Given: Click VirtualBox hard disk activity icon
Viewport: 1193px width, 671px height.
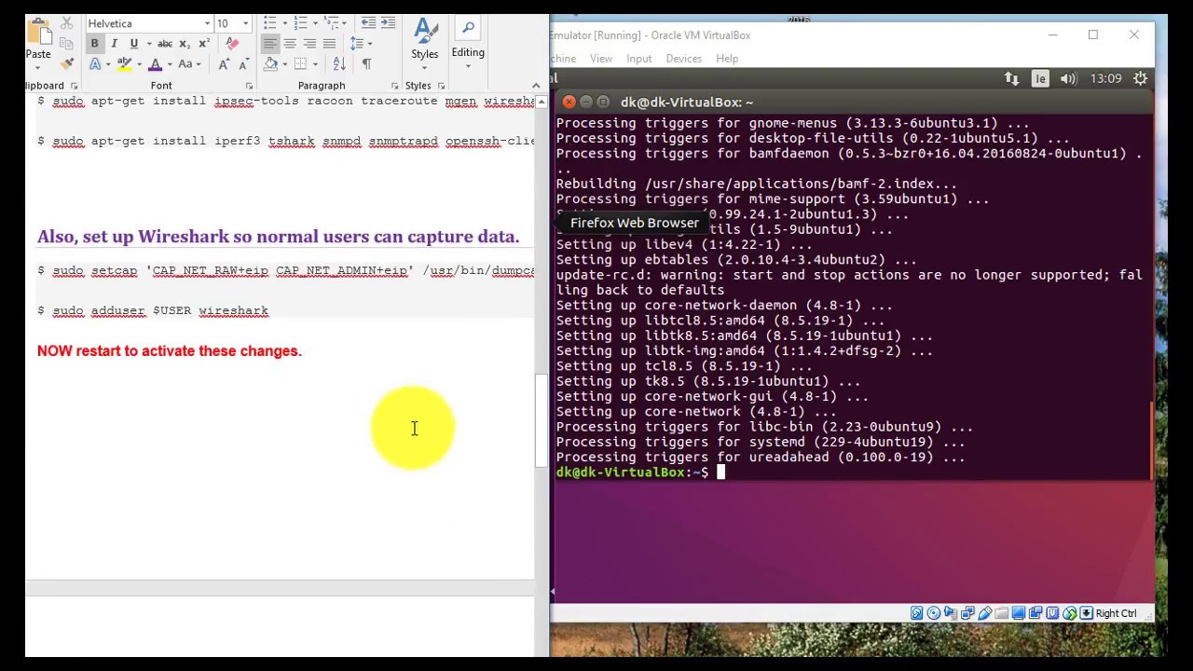Looking at the screenshot, I should click(916, 613).
